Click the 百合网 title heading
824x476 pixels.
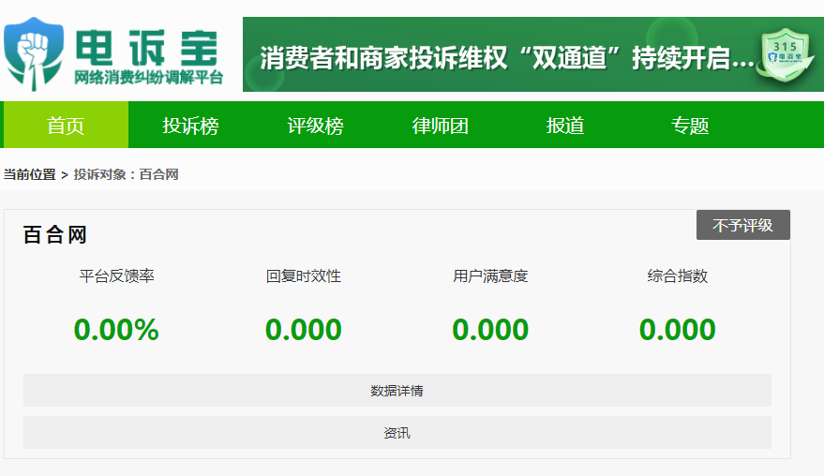point(54,235)
